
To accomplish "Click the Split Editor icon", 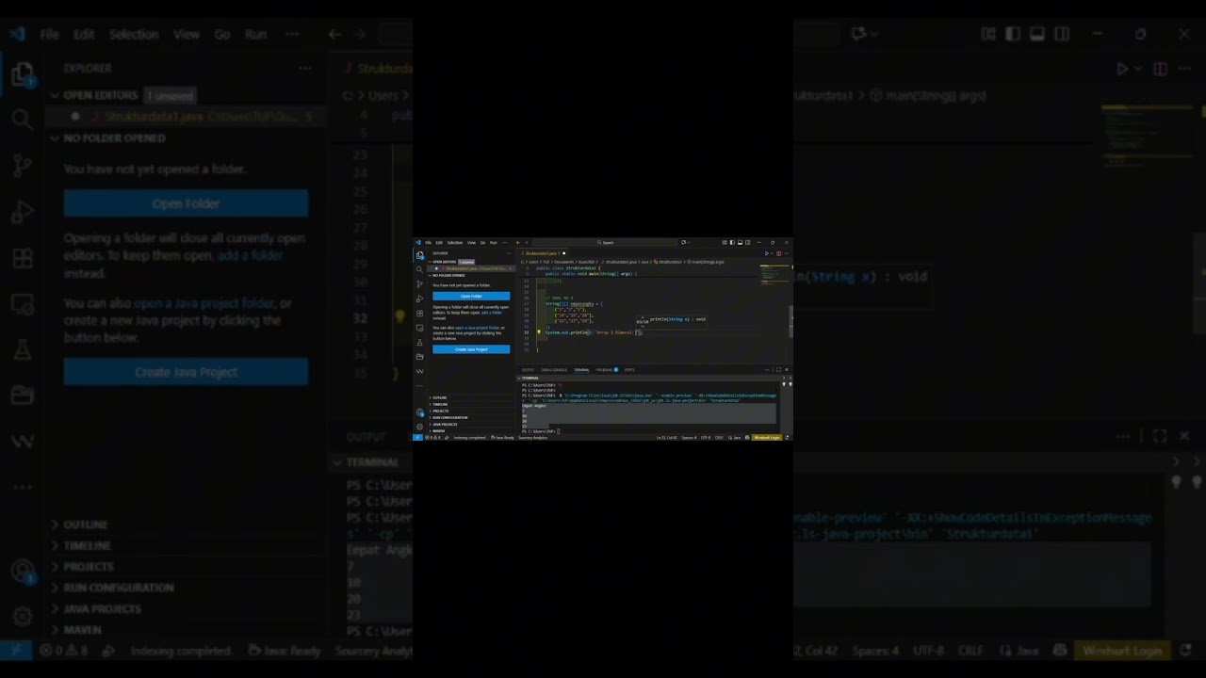I will coord(778,253).
